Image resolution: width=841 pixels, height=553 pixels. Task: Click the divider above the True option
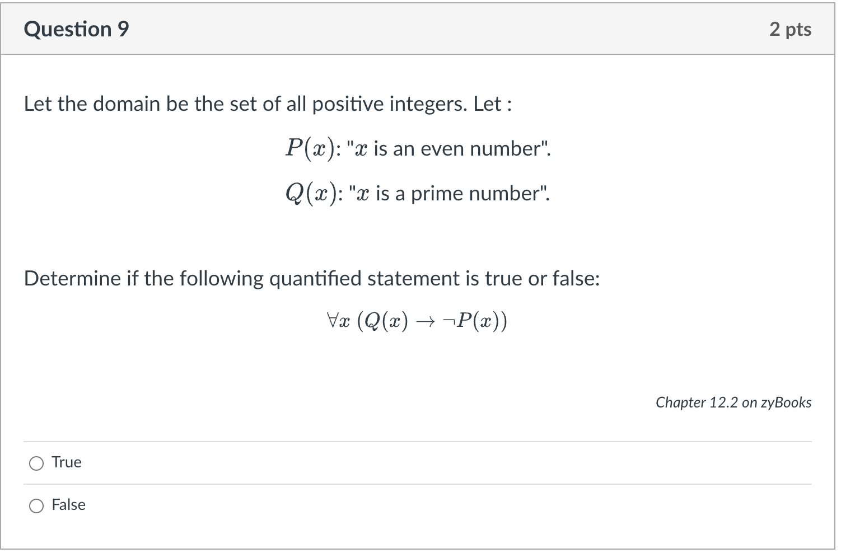(x=417, y=442)
